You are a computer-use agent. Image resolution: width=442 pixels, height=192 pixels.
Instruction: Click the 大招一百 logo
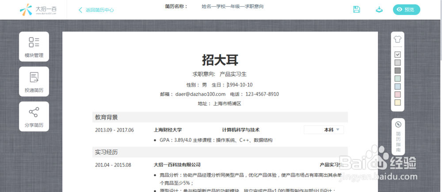(x=38, y=10)
